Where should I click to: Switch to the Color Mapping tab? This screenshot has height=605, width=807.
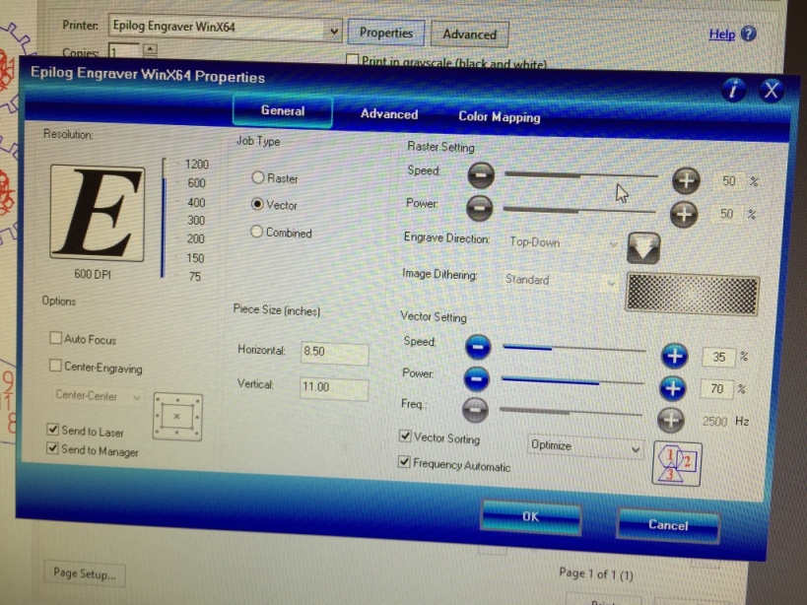click(500, 117)
